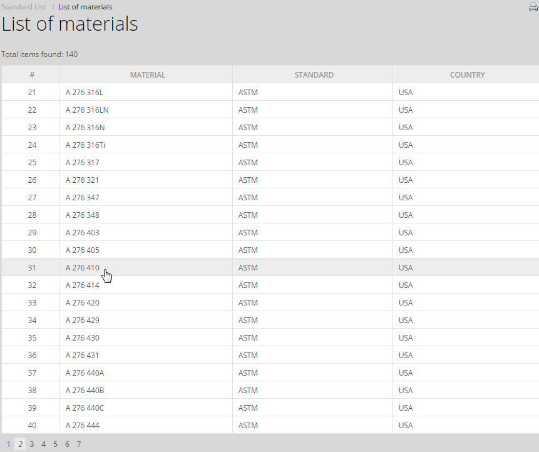The width and height of the screenshot is (539, 452).
Task: Go to page 4 of results
Action: click(x=44, y=444)
